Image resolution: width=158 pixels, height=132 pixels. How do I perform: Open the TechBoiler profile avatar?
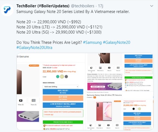point(7,10)
